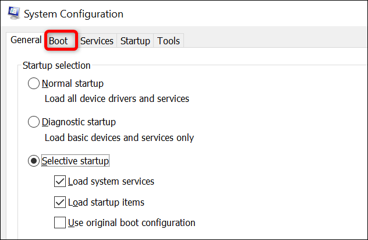Go to the Startup tab
This screenshot has width=368, height=240.
pyautogui.click(x=135, y=41)
